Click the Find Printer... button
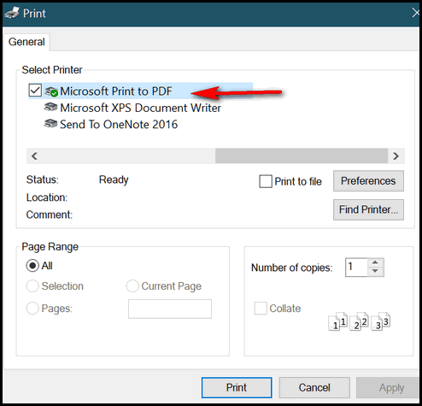 pyautogui.click(x=368, y=209)
